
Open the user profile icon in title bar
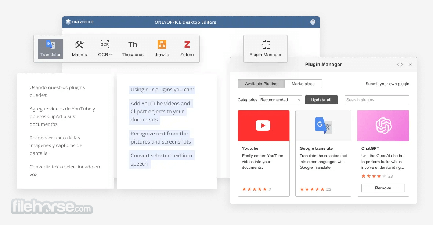click(313, 22)
